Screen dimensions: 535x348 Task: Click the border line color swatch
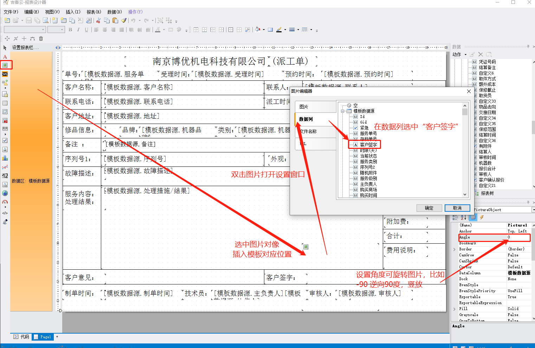279,30
